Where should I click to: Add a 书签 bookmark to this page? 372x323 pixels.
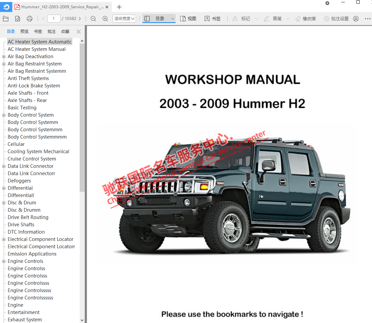click(x=213, y=19)
